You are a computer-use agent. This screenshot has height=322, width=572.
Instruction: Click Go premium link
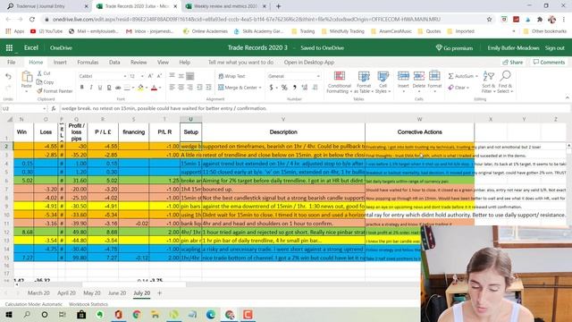pos(454,47)
